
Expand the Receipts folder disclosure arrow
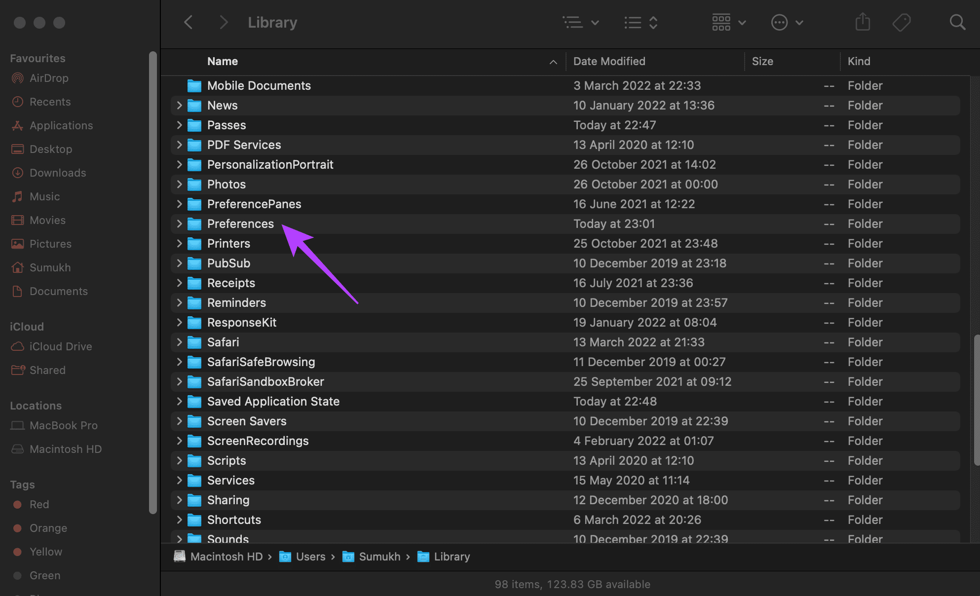179,283
